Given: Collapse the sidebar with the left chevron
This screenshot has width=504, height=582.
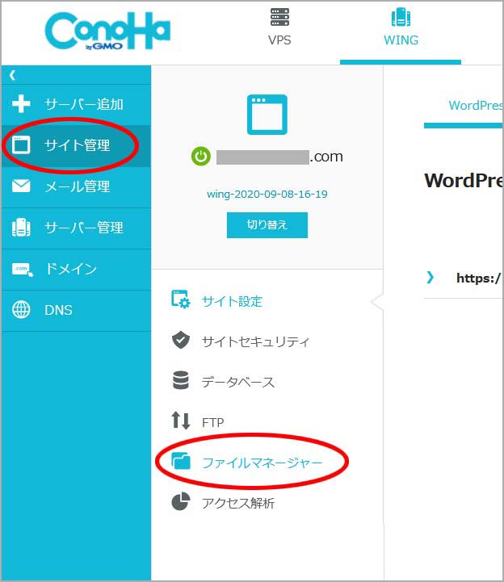Looking at the screenshot, I should (12, 75).
